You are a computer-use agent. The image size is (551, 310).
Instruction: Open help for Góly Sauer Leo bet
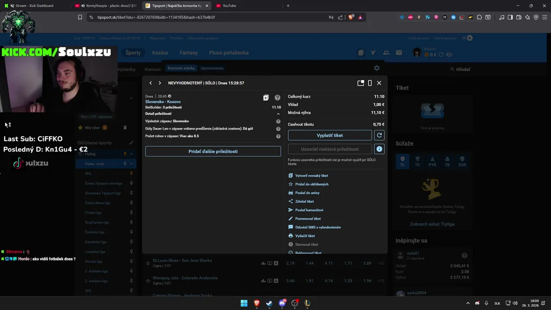[x=278, y=129]
